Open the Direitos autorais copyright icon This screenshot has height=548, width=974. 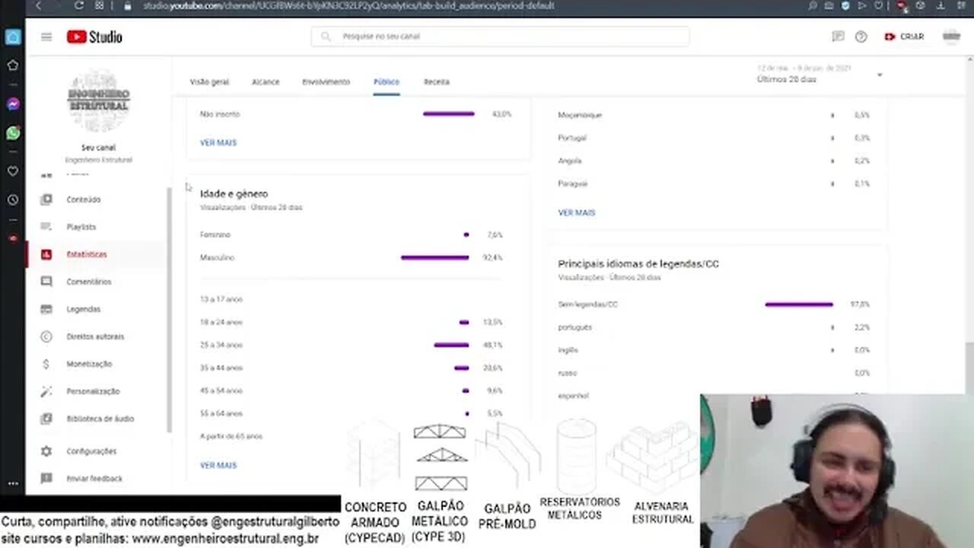coord(46,336)
